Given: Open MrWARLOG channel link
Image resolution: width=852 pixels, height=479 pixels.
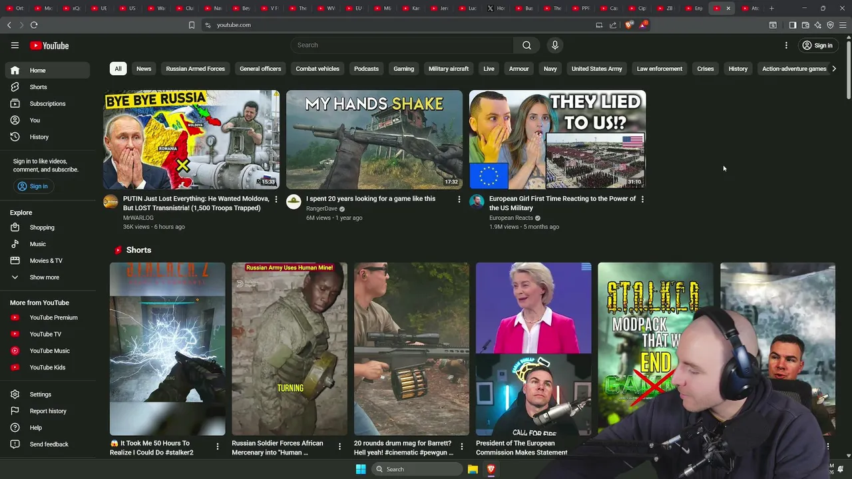Looking at the screenshot, I should 138,218.
